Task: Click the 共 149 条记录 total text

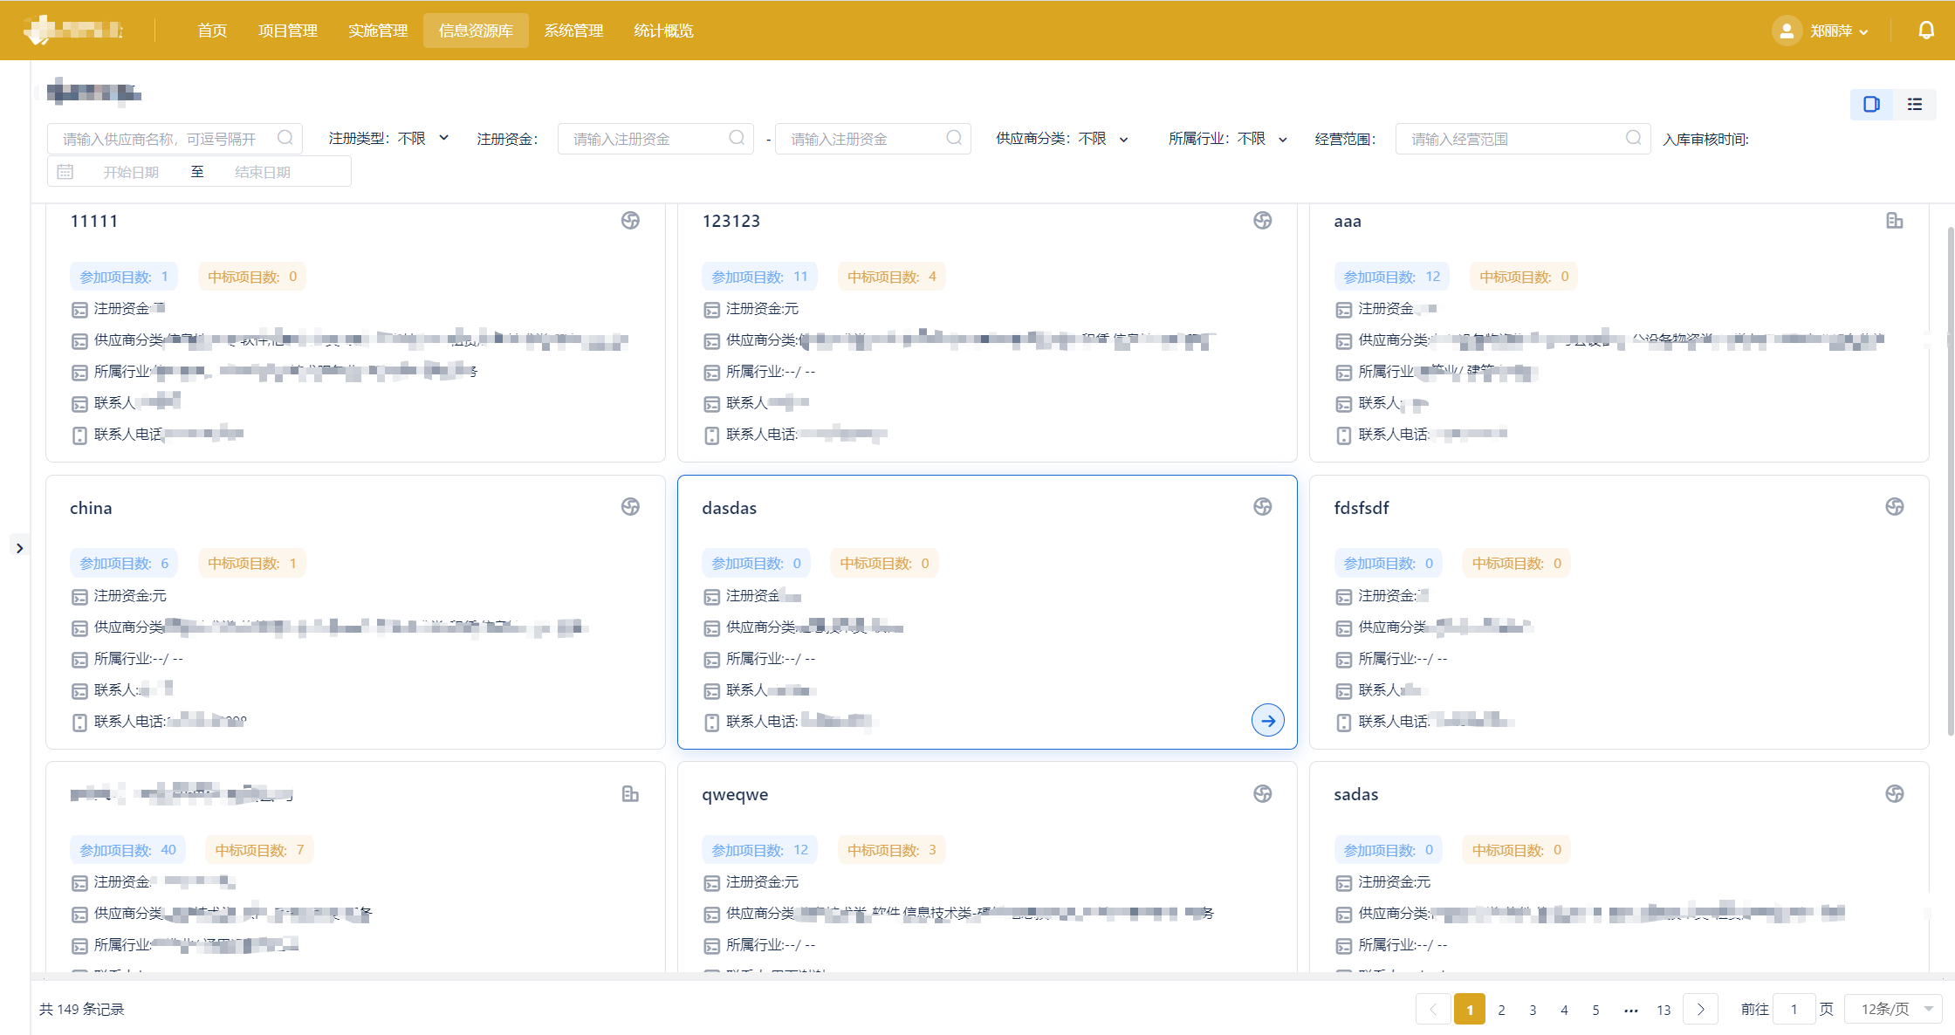Action: (x=82, y=1009)
